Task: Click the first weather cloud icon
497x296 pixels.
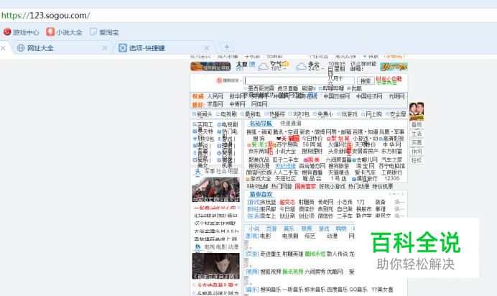Action: click(263, 67)
